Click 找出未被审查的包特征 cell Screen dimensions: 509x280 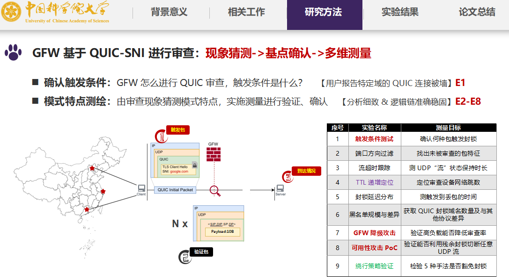tap(449, 153)
